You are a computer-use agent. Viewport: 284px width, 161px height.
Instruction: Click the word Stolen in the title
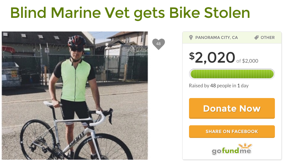click(227, 13)
